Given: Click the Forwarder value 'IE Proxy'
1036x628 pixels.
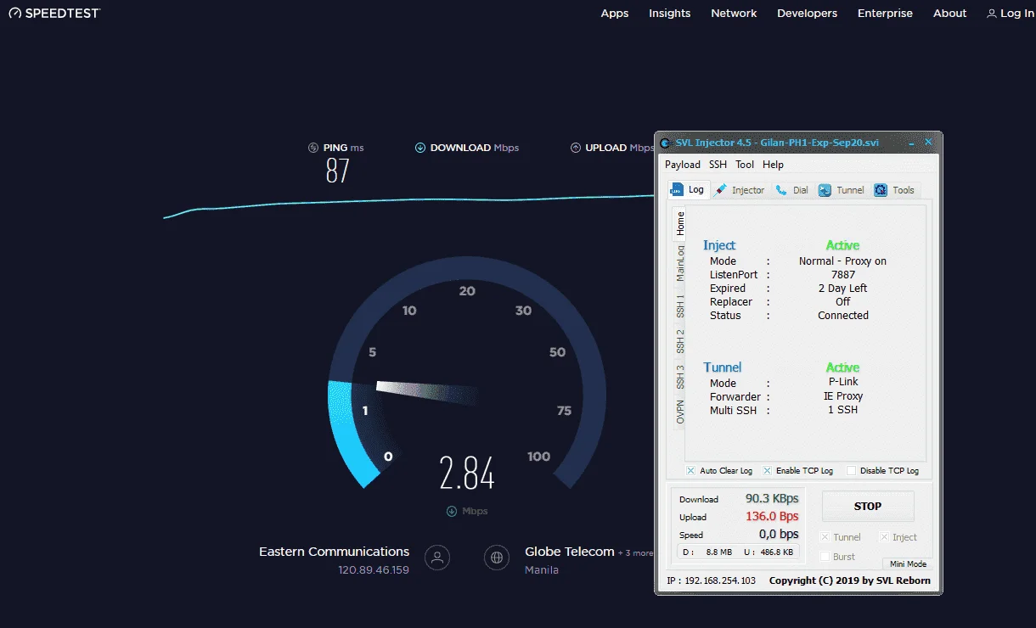Looking at the screenshot, I should (x=843, y=396).
